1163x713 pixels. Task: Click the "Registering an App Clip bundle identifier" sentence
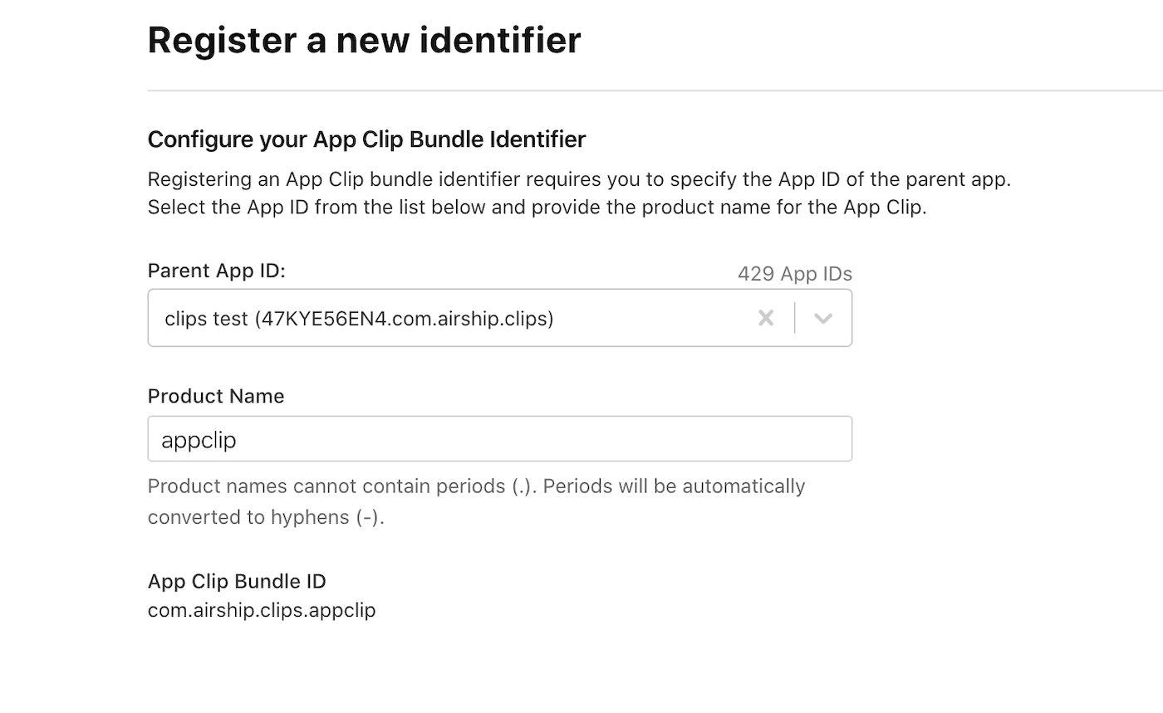coord(579,179)
